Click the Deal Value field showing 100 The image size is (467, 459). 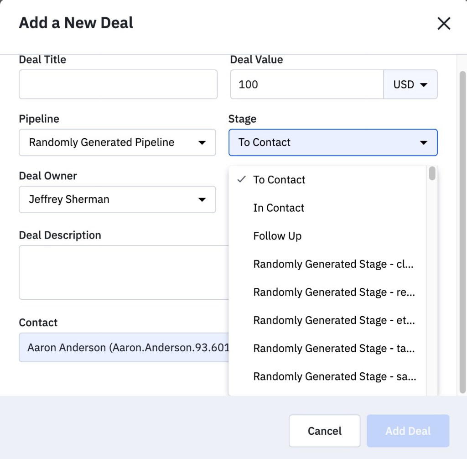pyautogui.click(x=306, y=84)
